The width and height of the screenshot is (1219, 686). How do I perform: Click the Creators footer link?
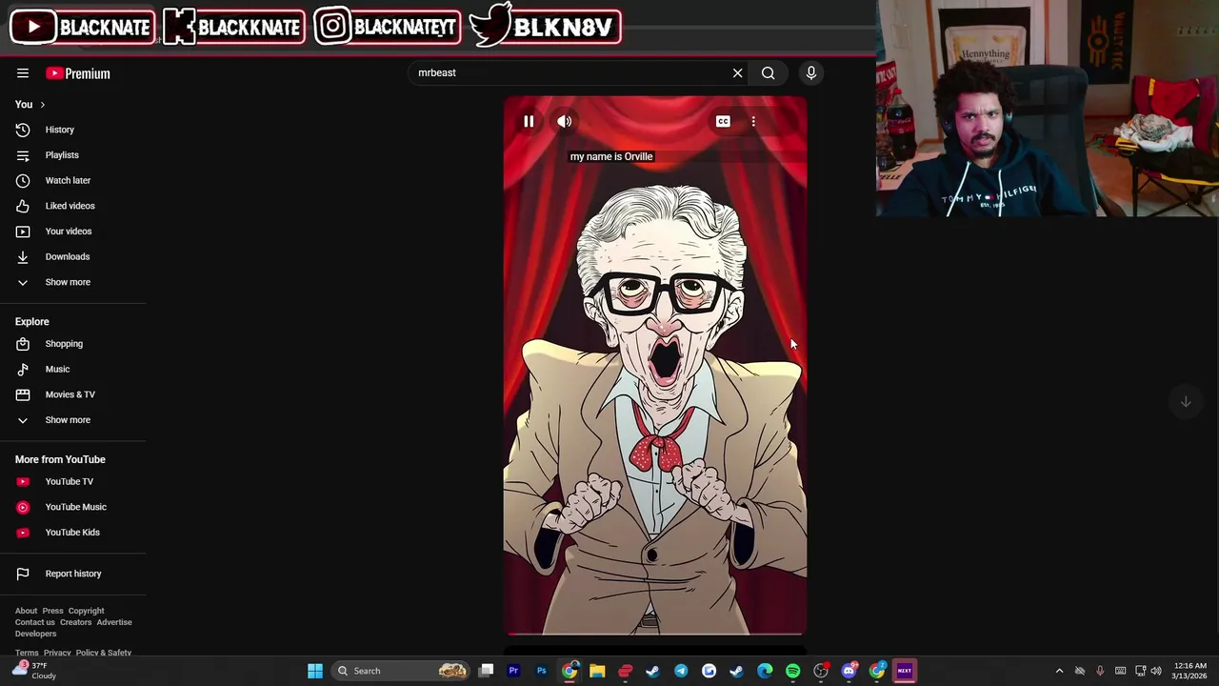[76, 622]
